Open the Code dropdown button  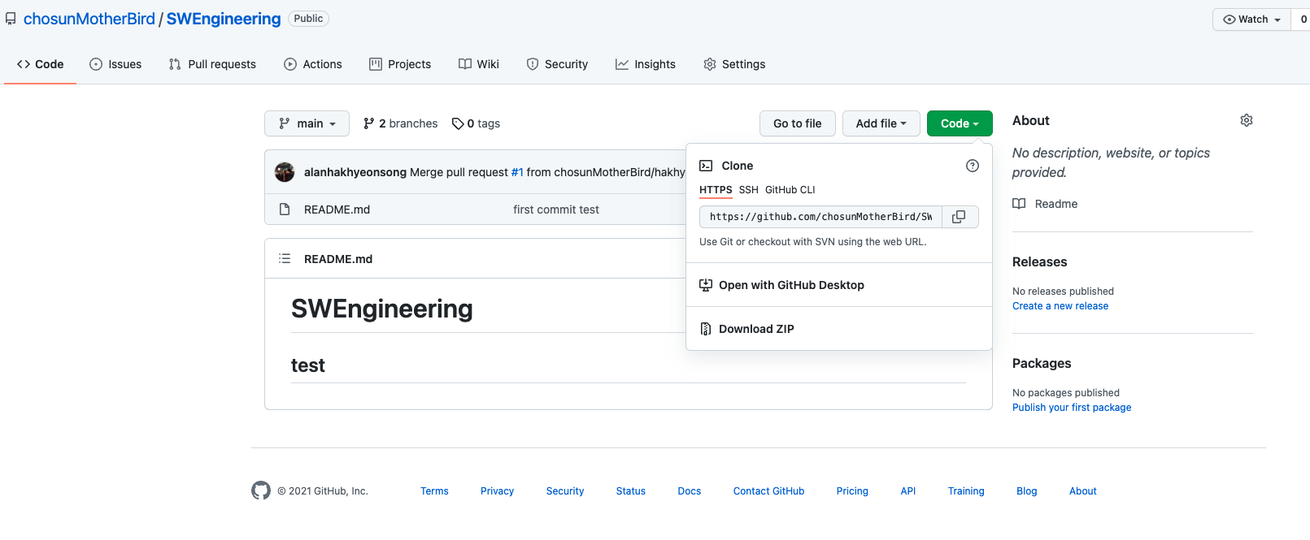click(x=960, y=123)
